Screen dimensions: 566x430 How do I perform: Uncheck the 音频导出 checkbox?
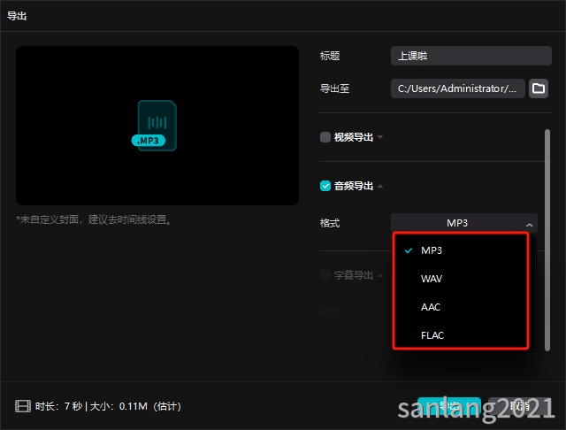tap(325, 186)
